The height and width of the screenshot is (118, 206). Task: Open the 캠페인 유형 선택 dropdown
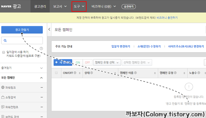[x=107, y=63]
